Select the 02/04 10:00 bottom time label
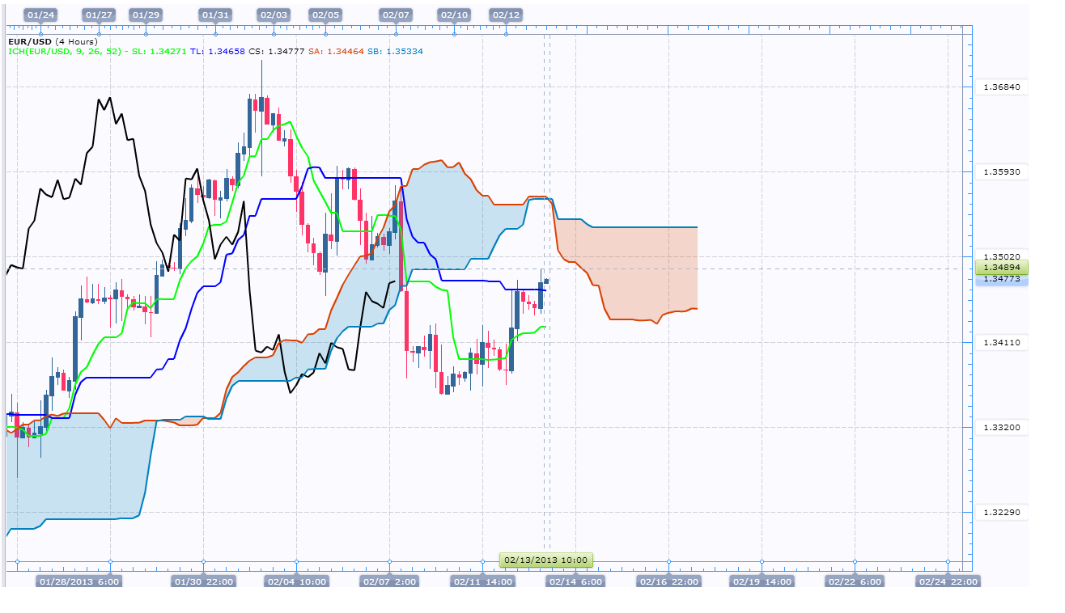1065x613 pixels. [297, 581]
